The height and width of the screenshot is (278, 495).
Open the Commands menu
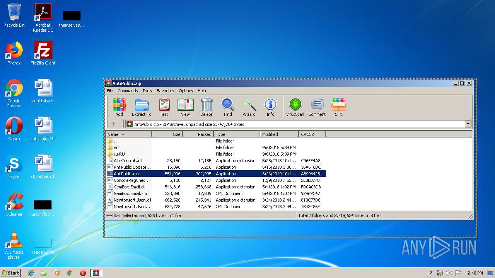[128, 91]
